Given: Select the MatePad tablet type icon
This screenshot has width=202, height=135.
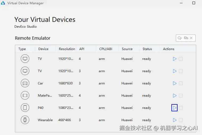Looking at the screenshot, I should (25, 95).
